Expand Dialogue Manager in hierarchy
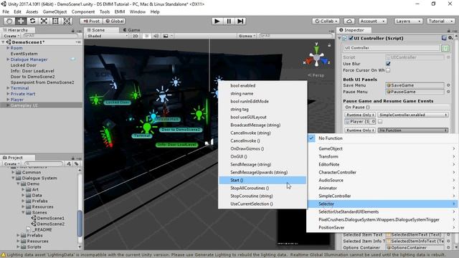 (x=8, y=59)
